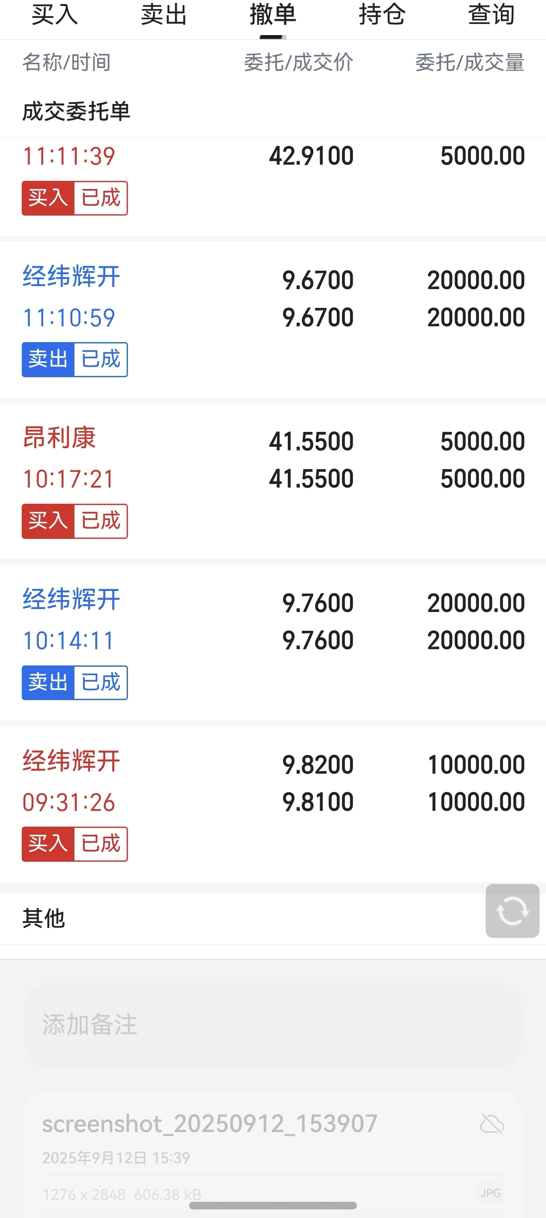This screenshot has height=1218, width=546.
Task: Tap 卖出 badge on the 9.6700 order
Action: tap(48, 359)
